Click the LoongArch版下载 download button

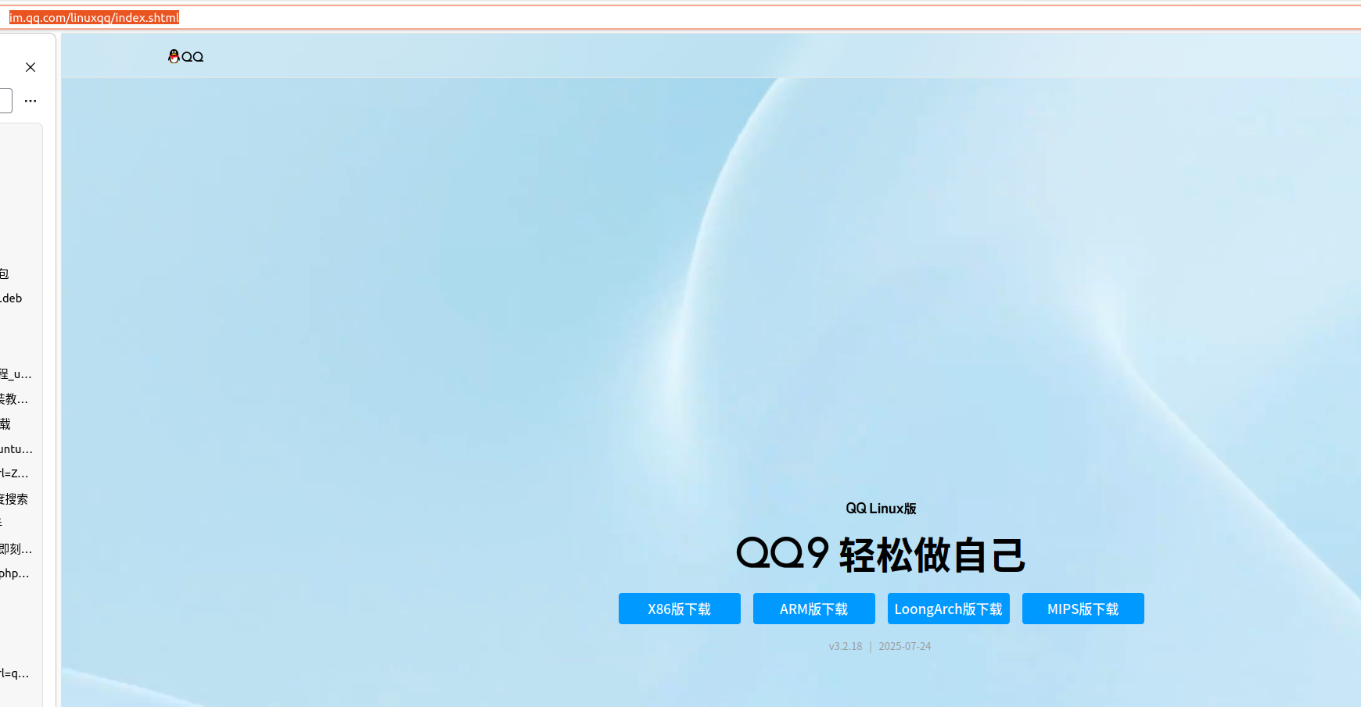948,609
